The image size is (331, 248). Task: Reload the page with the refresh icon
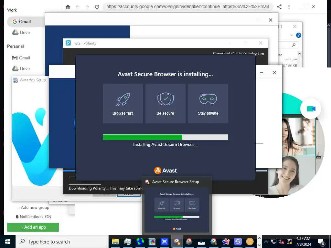tap(97, 7)
